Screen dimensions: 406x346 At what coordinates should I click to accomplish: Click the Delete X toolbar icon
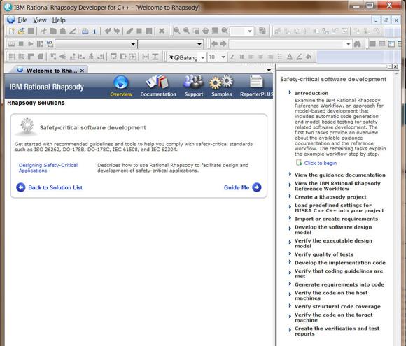[162, 31]
